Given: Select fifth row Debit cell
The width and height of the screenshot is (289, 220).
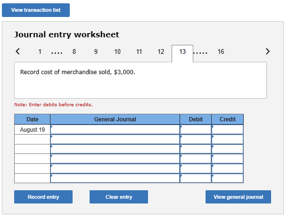Looking at the screenshot, I should point(196,169).
